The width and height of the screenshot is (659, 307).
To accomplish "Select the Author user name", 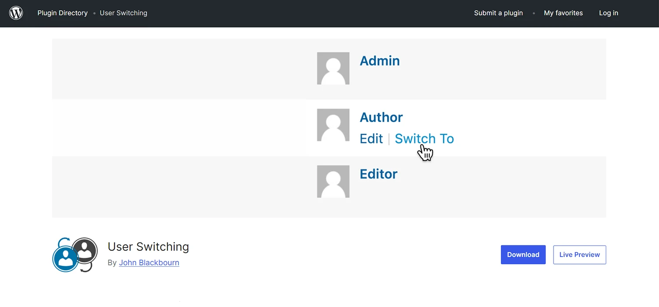I will pyautogui.click(x=381, y=117).
